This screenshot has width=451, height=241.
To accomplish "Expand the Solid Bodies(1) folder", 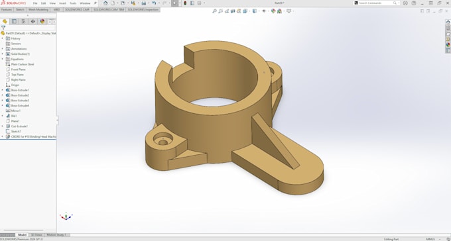I will click(3, 54).
